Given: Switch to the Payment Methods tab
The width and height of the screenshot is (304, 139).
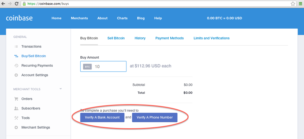Looking at the screenshot, I should pos(169,38).
